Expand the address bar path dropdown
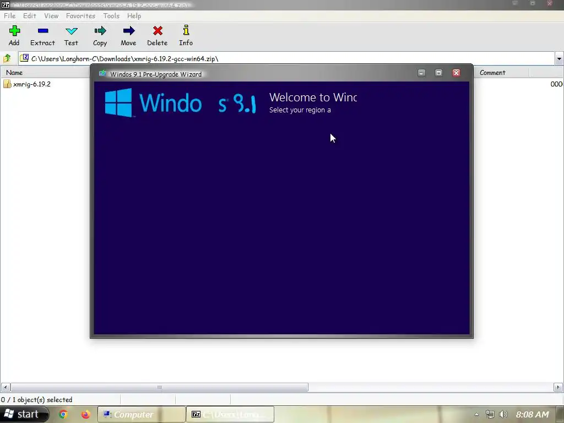This screenshot has width=564, height=423. [558, 58]
